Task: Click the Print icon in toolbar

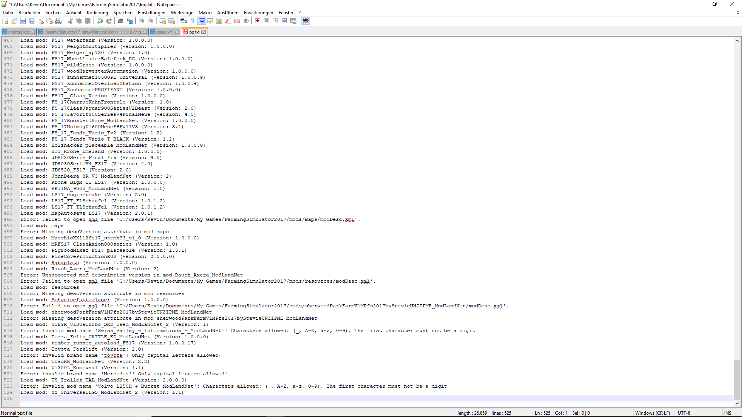Action: (x=58, y=21)
